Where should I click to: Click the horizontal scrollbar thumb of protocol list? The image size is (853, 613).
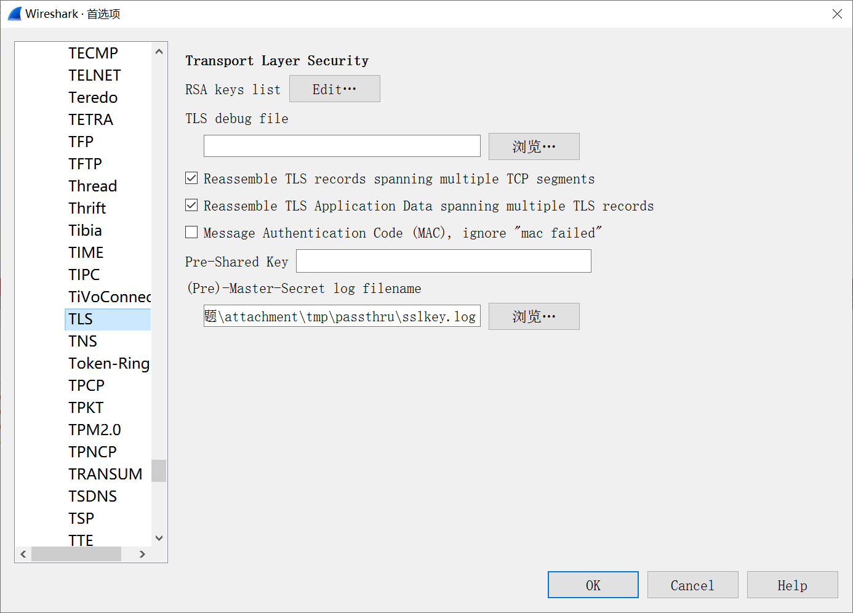coord(76,554)
